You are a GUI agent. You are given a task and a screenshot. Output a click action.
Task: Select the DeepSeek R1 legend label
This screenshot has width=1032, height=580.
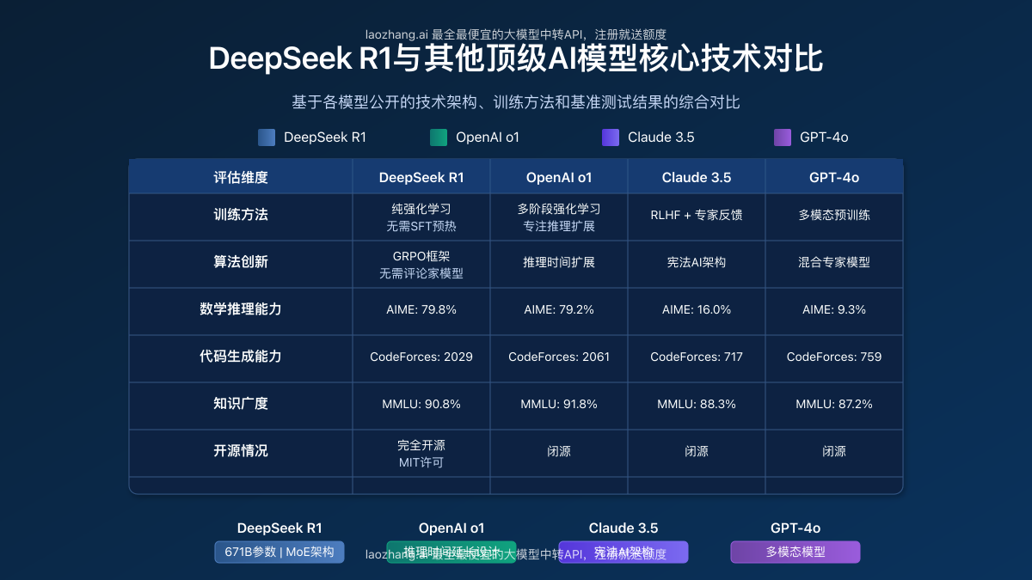(x=325, y=137)
